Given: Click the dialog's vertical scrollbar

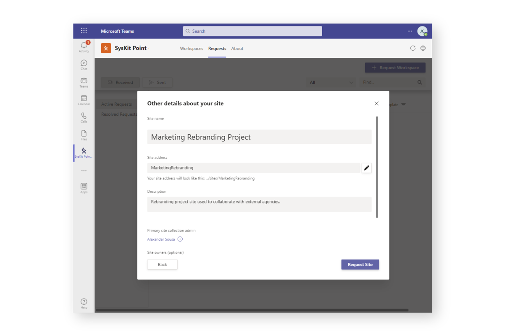Looking at the screenshot, I should coord(377,165).
